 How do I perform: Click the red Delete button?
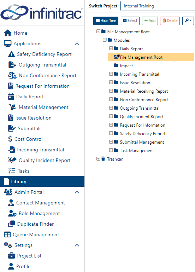[170, 21]
